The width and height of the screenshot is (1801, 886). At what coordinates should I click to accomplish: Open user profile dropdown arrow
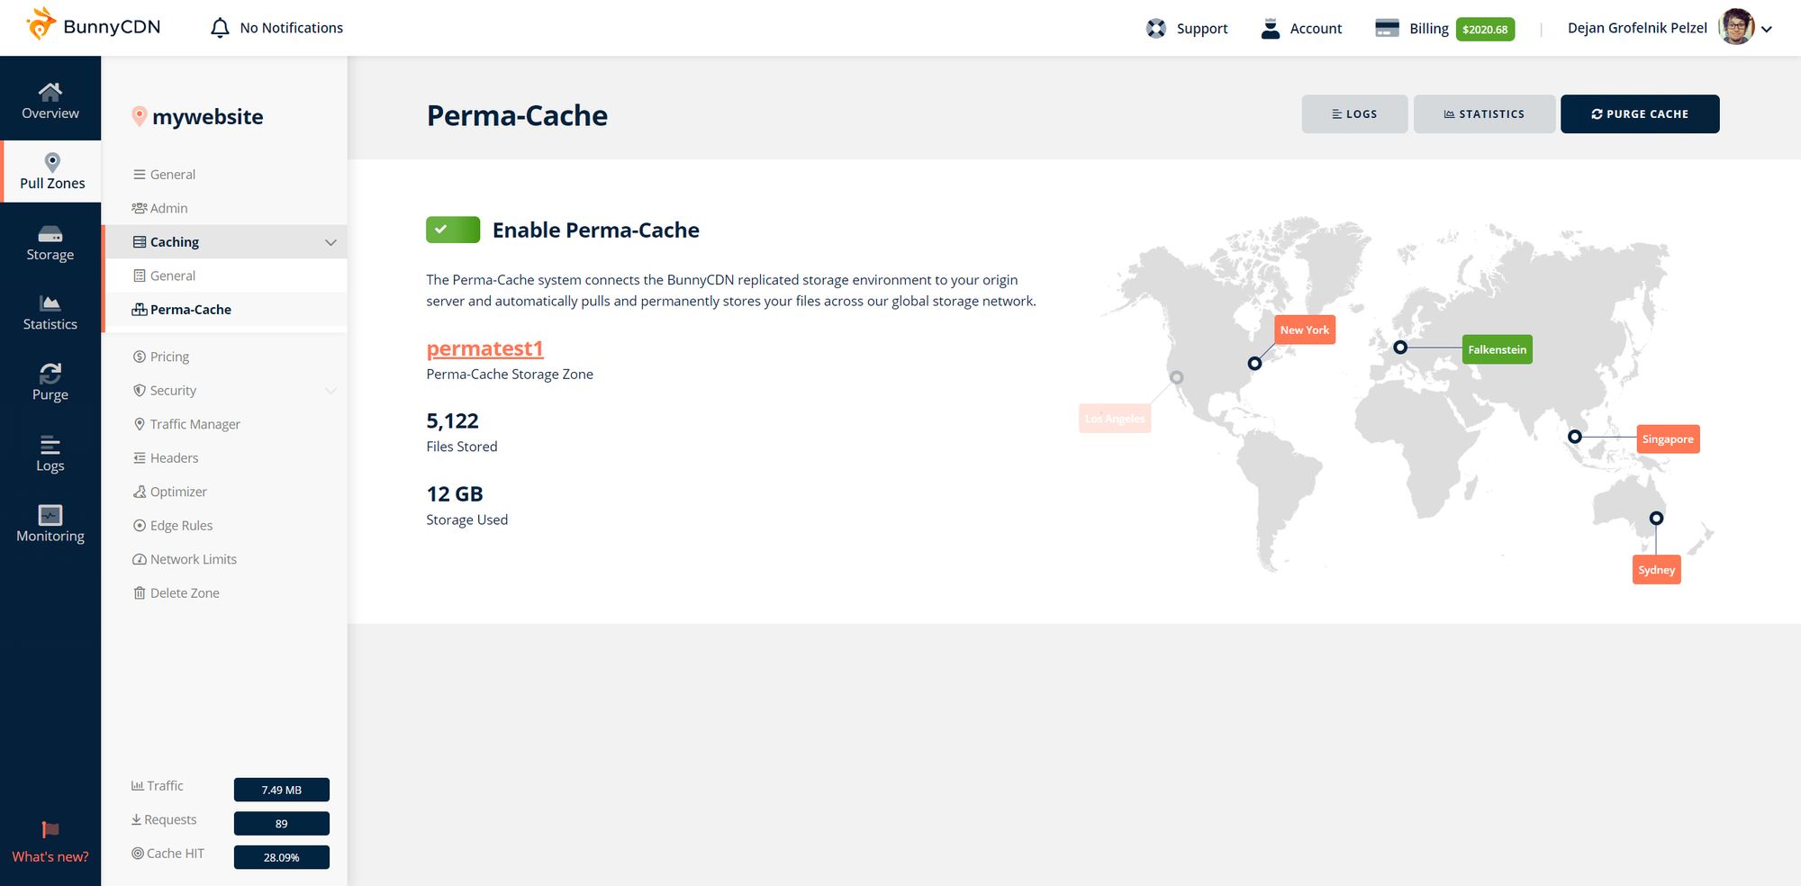1767,29
